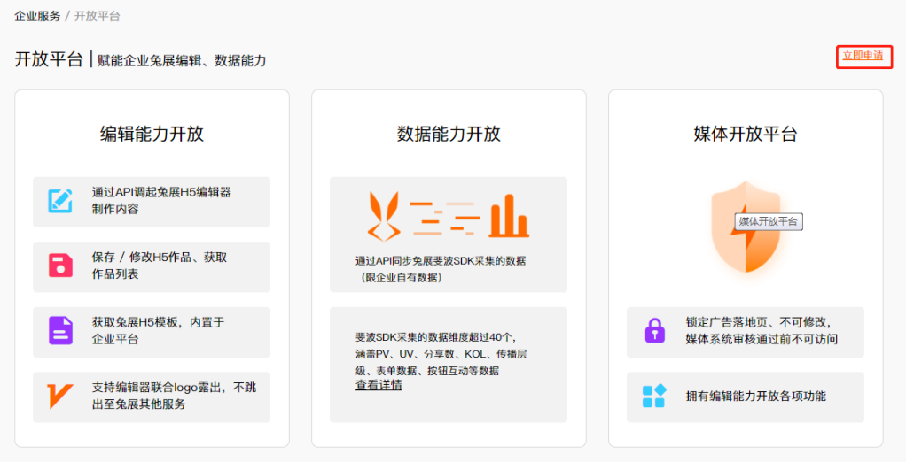The width and height of the screenshot is (906, 462).
Task: Click 支持编辑器联合logo露出 item text
Action: coord(174,396)
